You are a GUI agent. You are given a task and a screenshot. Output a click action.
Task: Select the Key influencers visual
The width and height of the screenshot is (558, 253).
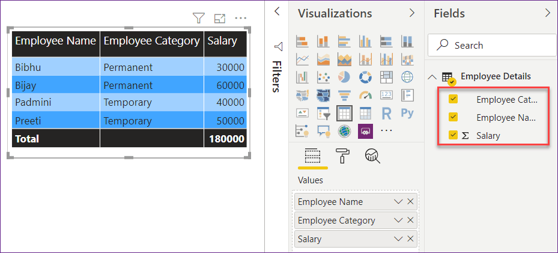[302, 131]
